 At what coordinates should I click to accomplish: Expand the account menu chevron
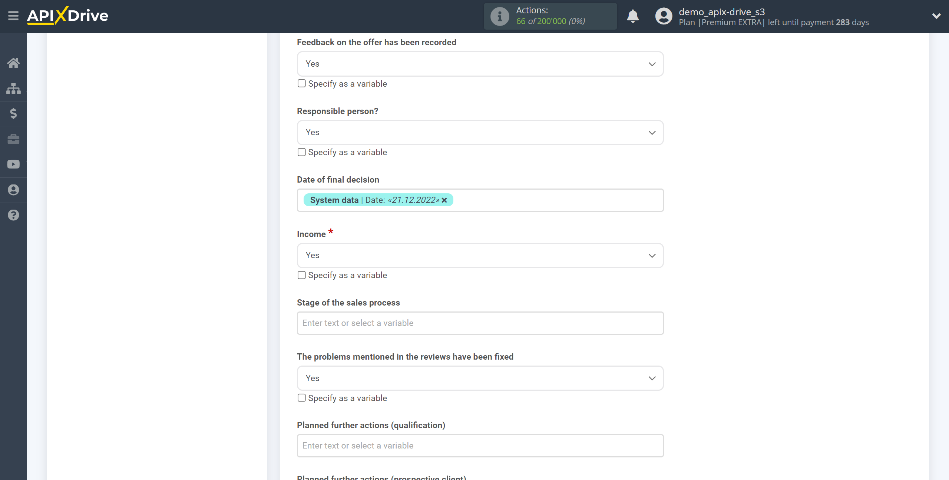click(936, 16)
